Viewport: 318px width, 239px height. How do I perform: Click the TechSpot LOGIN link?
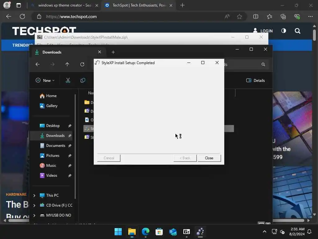263,31
